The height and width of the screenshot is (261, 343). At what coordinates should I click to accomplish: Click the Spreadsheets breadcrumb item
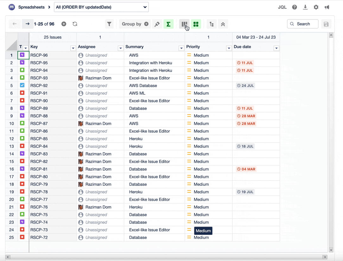31,7
